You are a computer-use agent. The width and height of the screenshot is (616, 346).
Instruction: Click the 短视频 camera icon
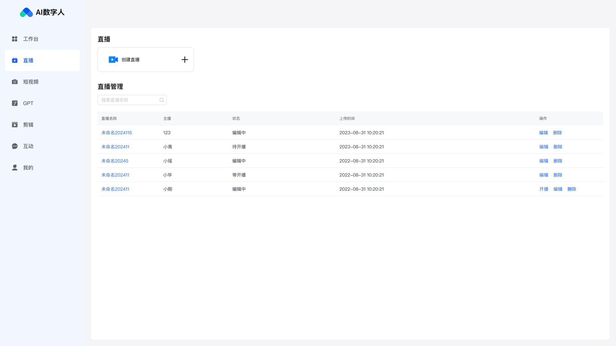pos(15,82)
